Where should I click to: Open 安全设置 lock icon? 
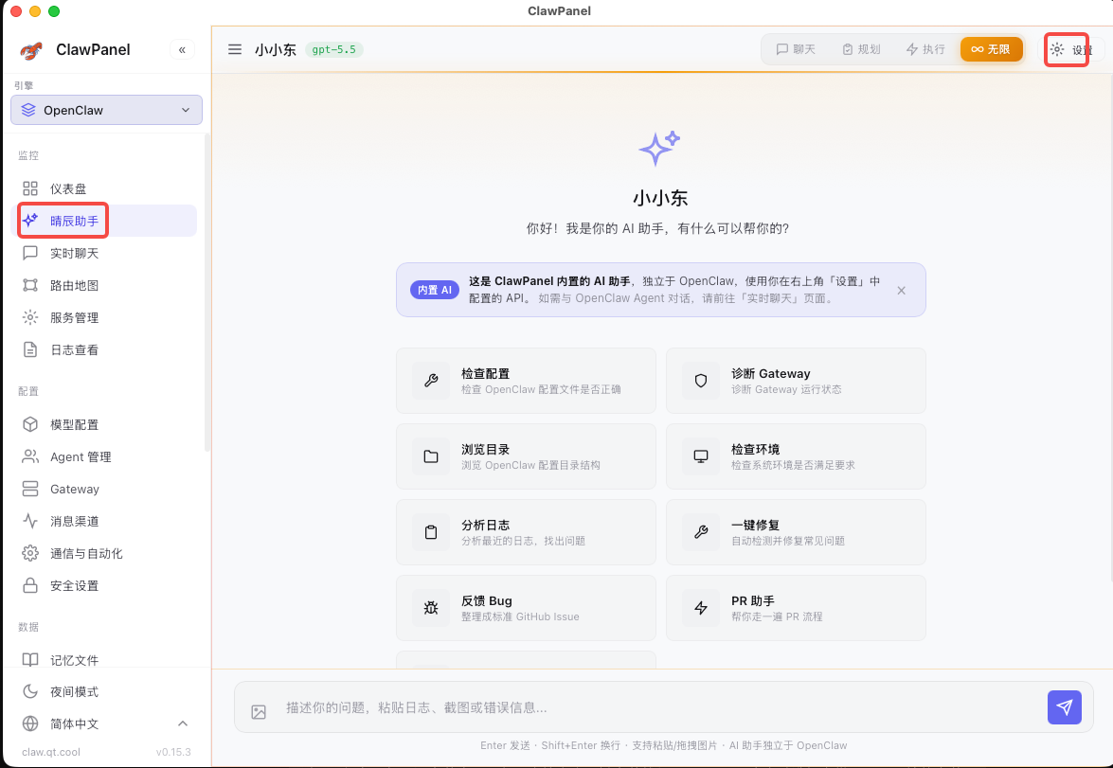(x=29, y=585)
